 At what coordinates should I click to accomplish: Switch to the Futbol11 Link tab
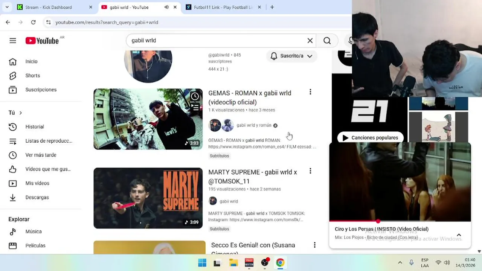click(223, 7)
